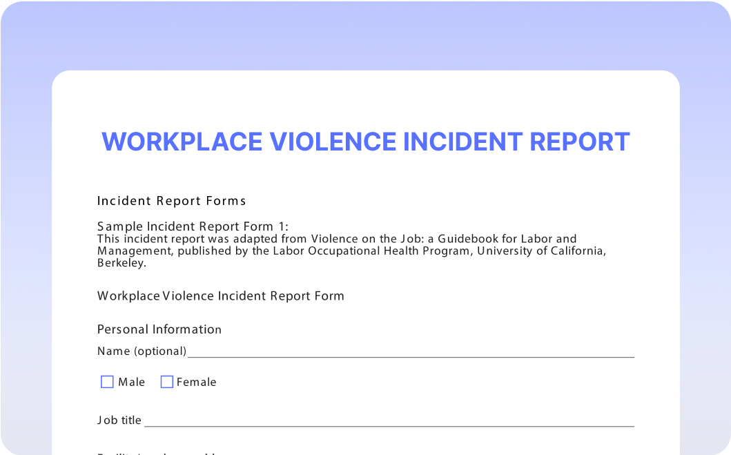Image resolution: width=731 pixels, height=455 pixels.
Task: Click the Workplace Violence Incident Report title
Action: pyautogui.click(x=365, y=142)
